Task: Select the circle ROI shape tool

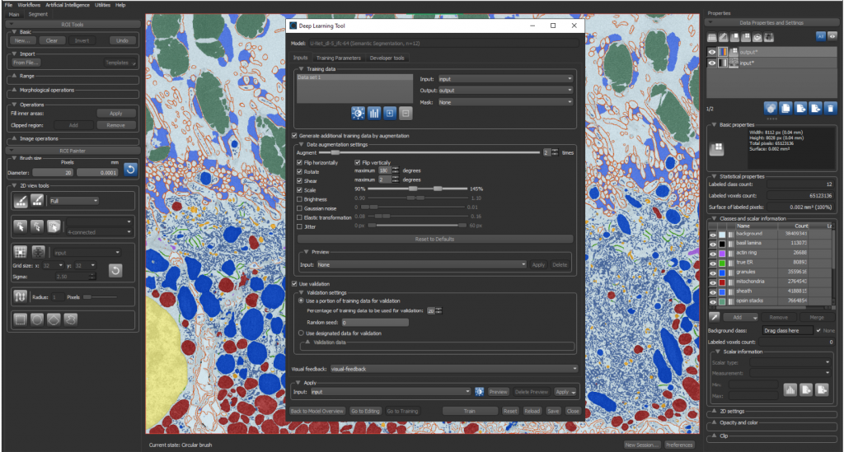Action: (x=37, y=319)
